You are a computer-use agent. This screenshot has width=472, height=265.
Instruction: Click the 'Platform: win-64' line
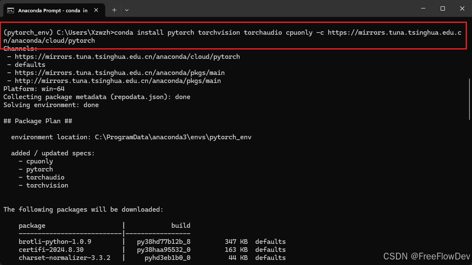(34, 89)
